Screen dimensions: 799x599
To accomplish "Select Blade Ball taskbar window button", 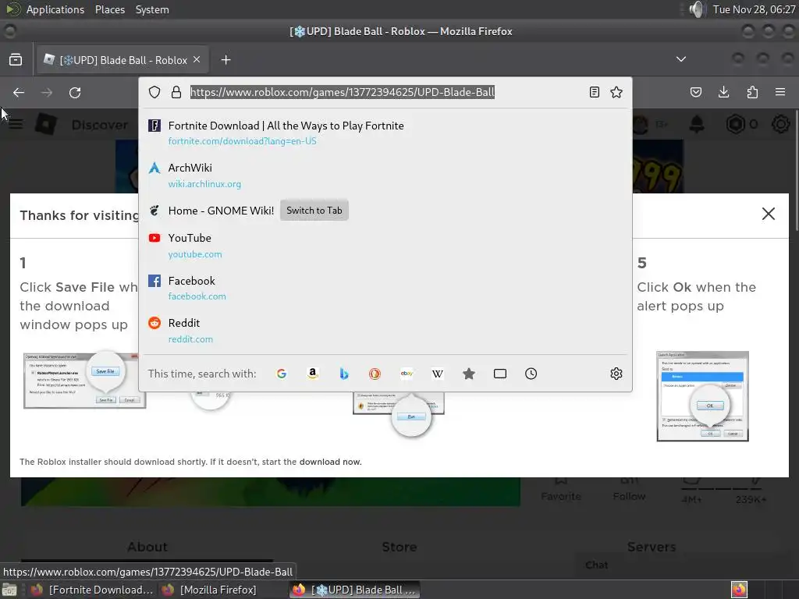I will point(355,590).
